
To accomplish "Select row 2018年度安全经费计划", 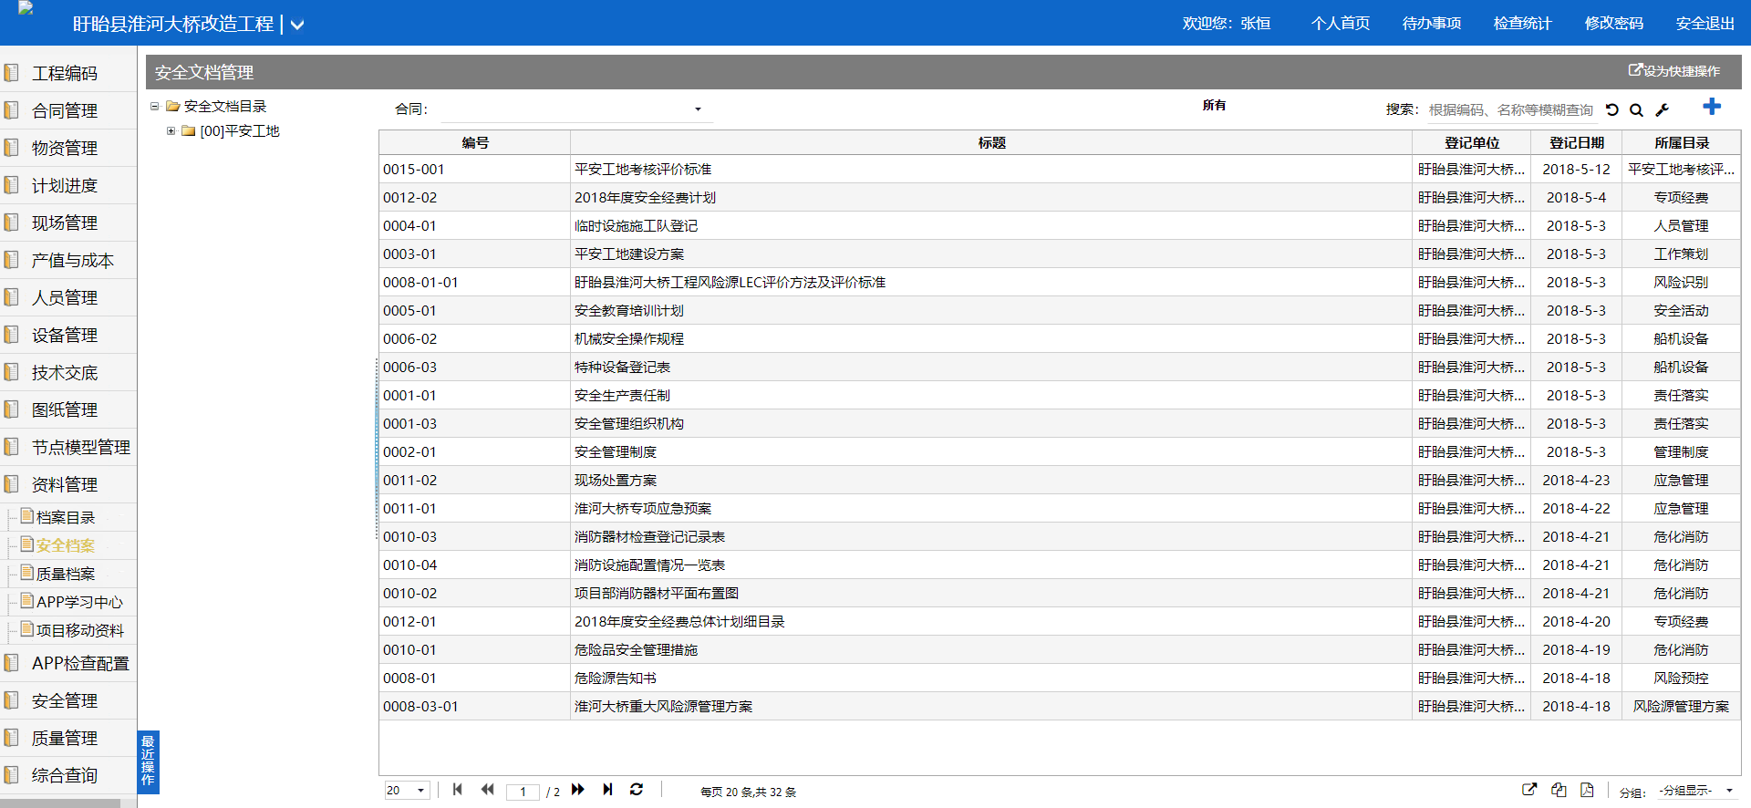I will pos(1060,197).
